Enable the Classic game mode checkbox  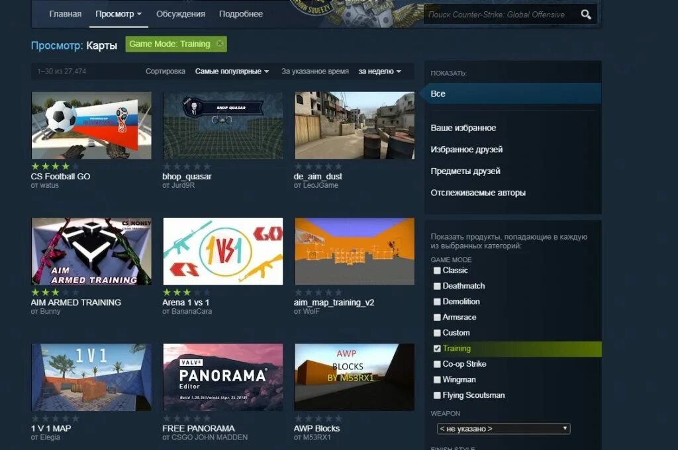[x=437, y=271]
